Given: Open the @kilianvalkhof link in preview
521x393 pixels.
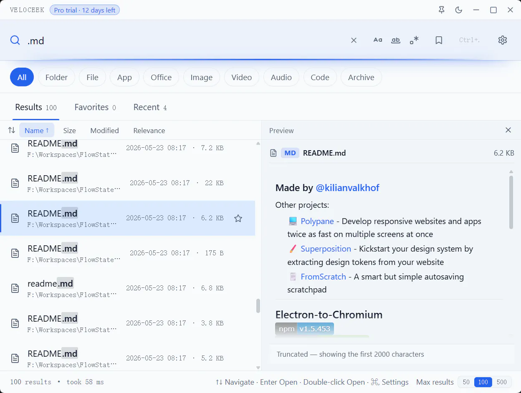Looking at the screenshot, I should (x=347, y=188).
